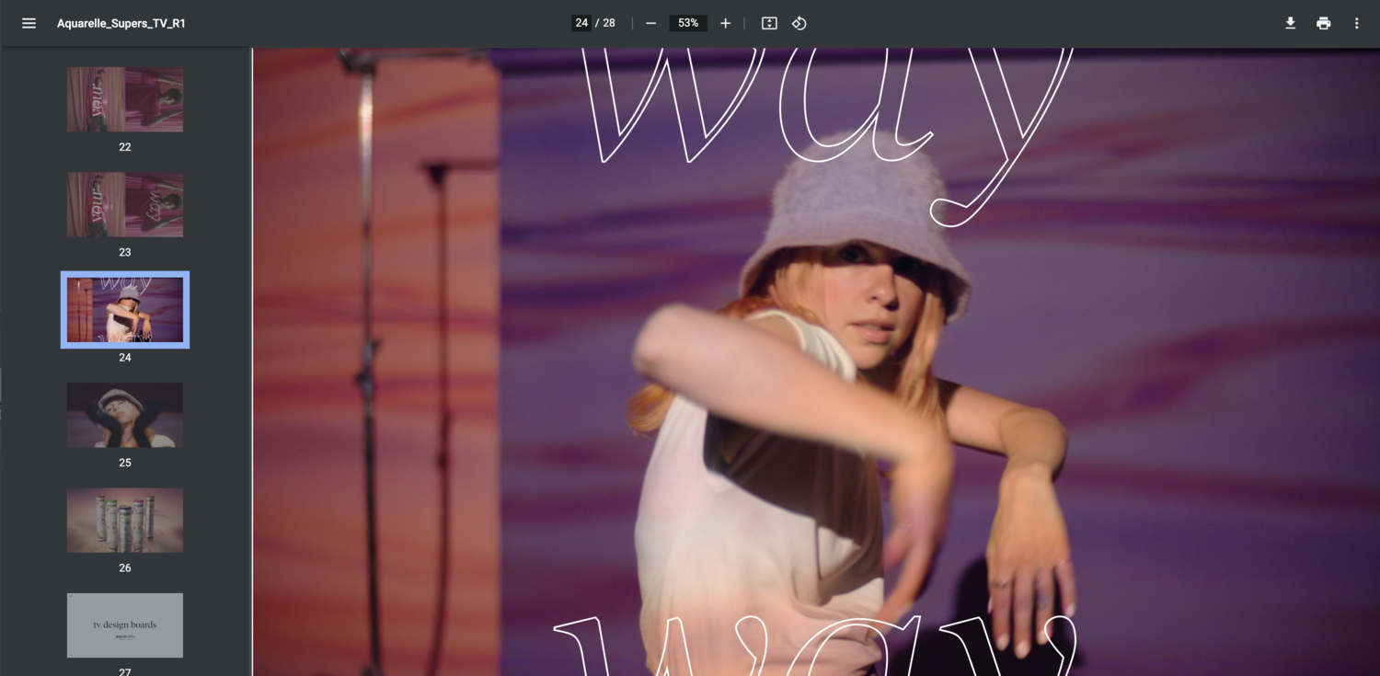Screen dimensions: 1380x676
Task: Click the total page count 28
Action: pos(609,23)
